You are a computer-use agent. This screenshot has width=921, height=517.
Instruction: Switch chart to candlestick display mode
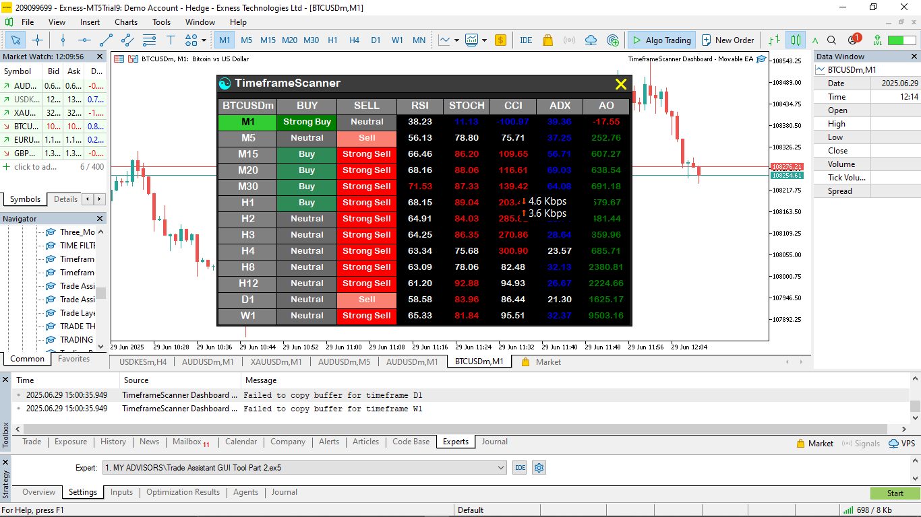796,40
